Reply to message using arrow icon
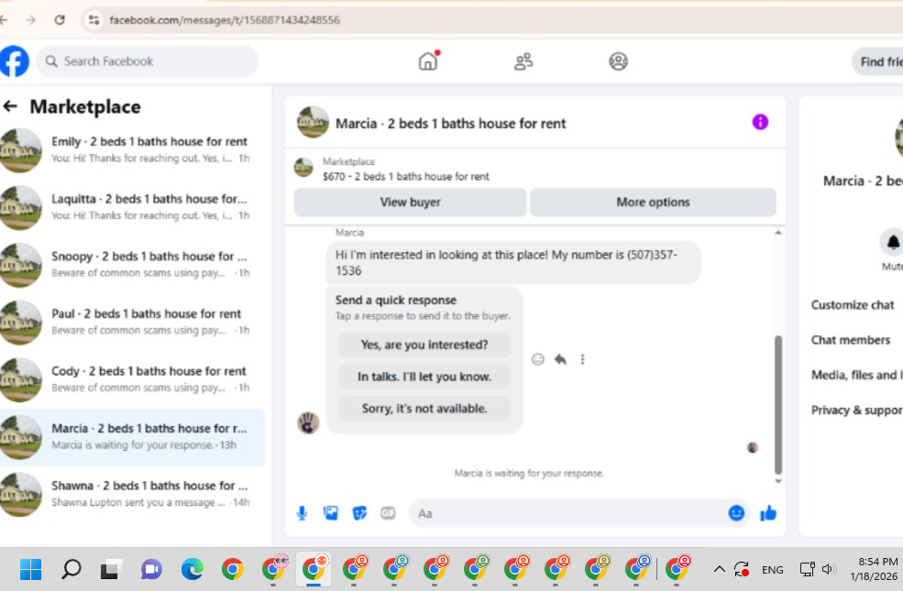The height and width of the screenshot is (591, 903). (x=560, y=359)
